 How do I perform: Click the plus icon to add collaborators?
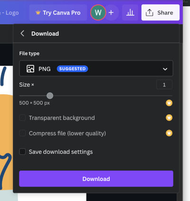coord(111,12)
